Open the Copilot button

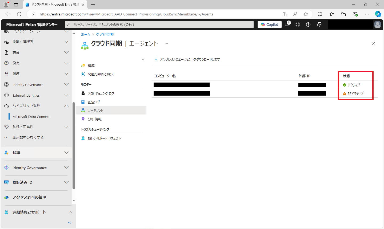pyautogui.click(x=270, y=24)
